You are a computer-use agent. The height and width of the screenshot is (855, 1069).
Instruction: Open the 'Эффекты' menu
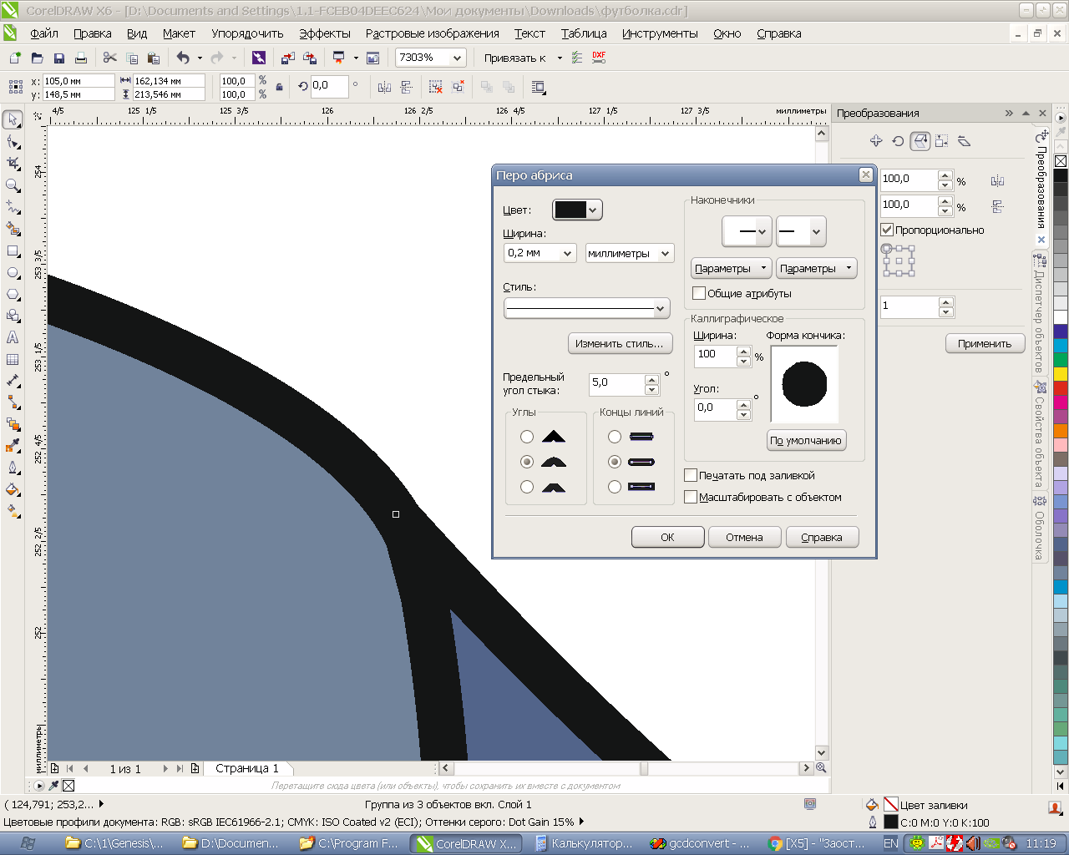325,33
